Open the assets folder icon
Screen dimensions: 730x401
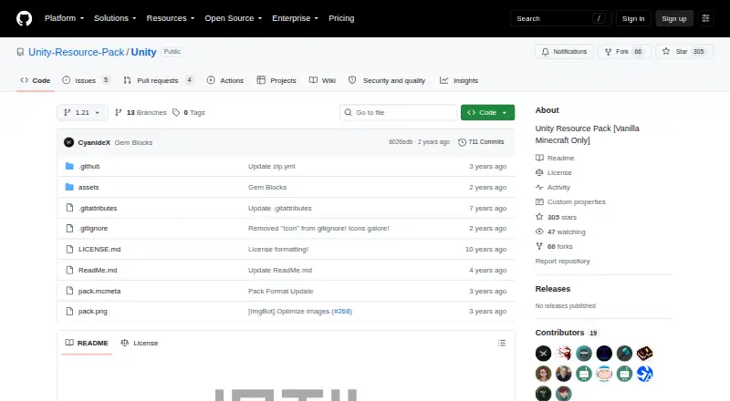[x=70, y=187]
